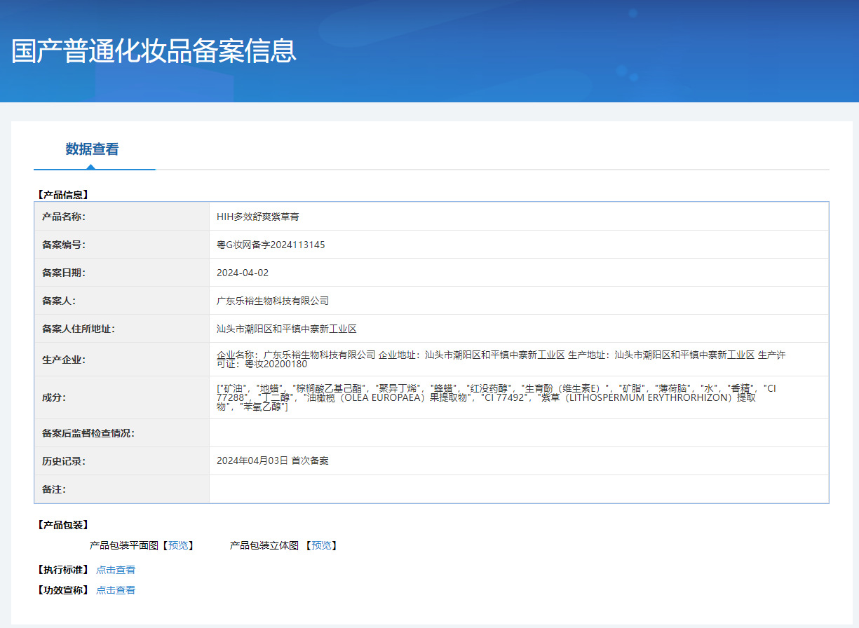This screenshot has height=628, width=859.
Task: Click the 生产企业: row label
Action: (64, 360)
